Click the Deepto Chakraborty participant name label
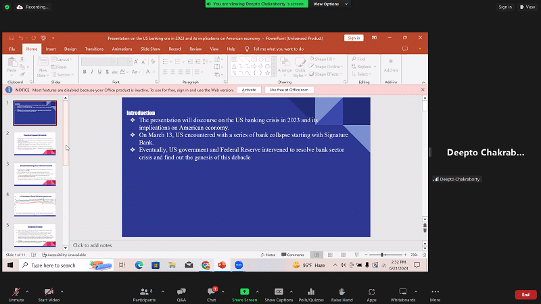541x304 pixels. (456, 179)
